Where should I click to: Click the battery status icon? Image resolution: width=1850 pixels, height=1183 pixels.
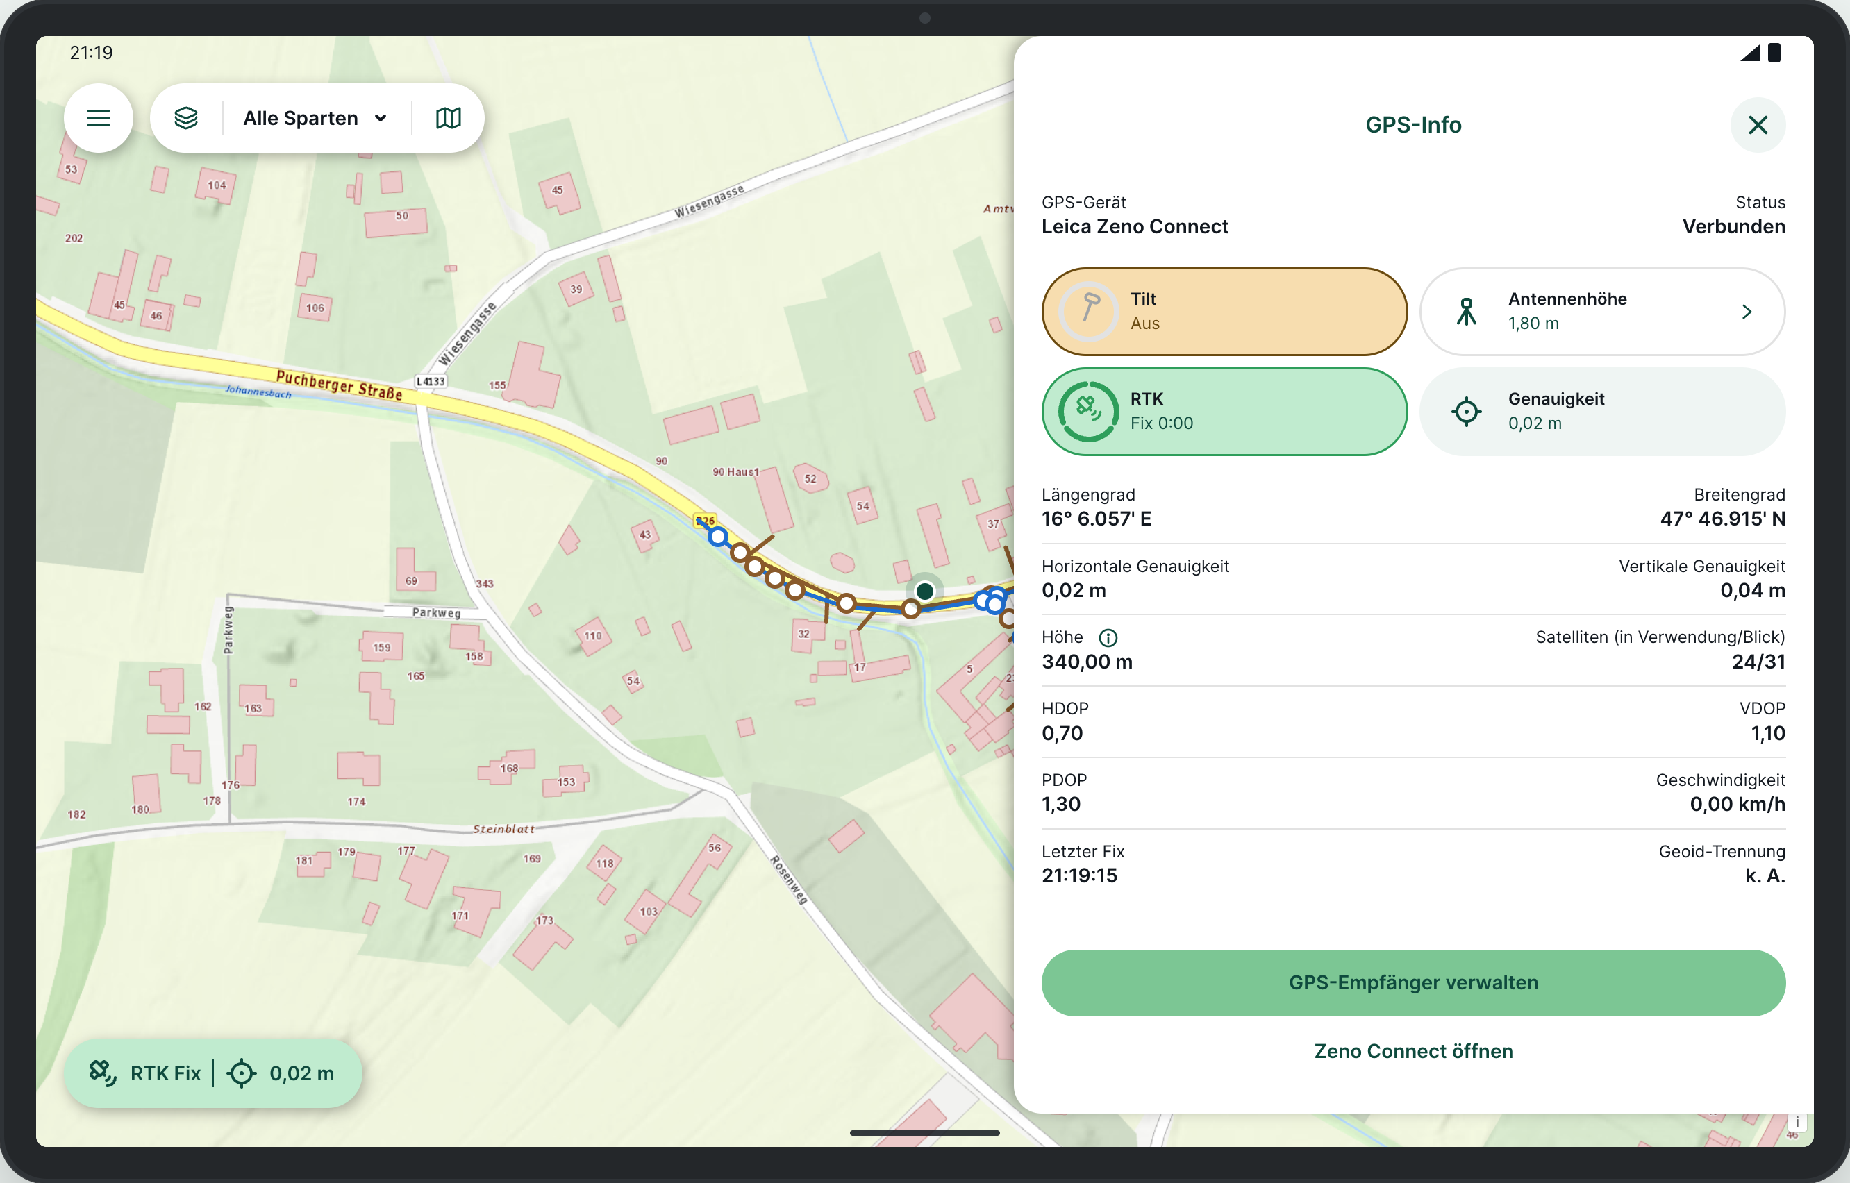click(x=1773, y=53)
